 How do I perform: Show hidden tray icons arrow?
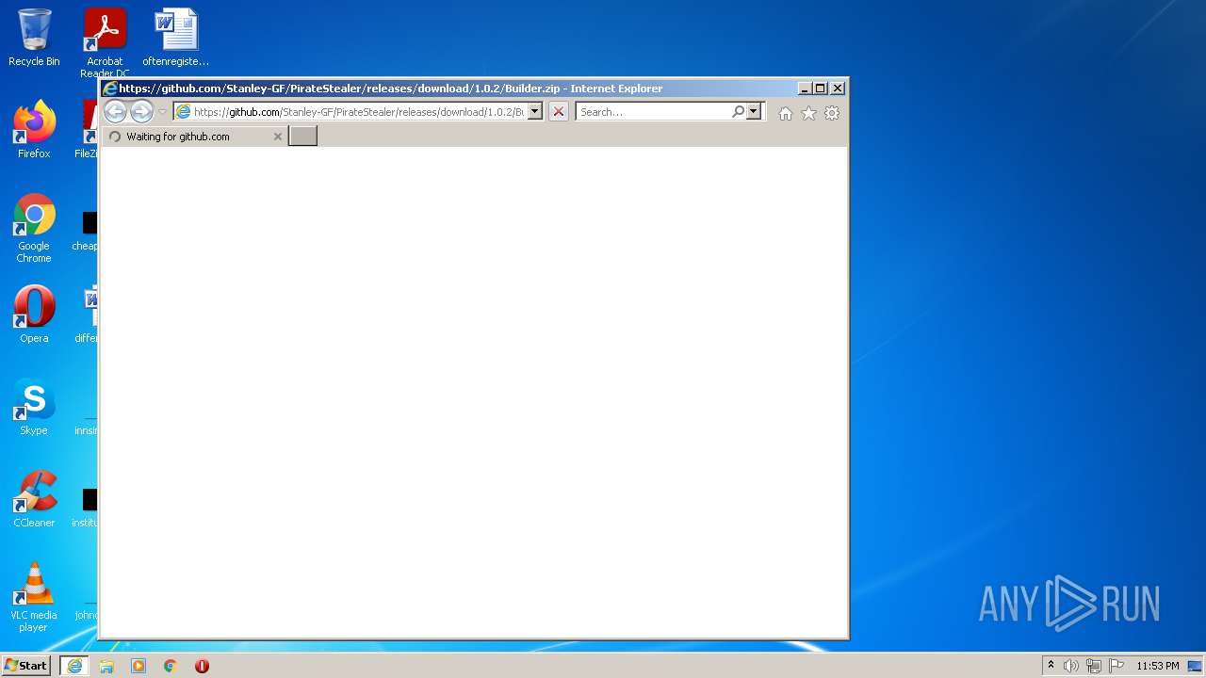pyautogui.click(x=1051, y=666)
